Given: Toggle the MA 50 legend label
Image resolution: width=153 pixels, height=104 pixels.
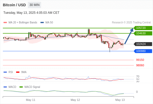Looking at the screenshot, I should [x=49, y=23].
